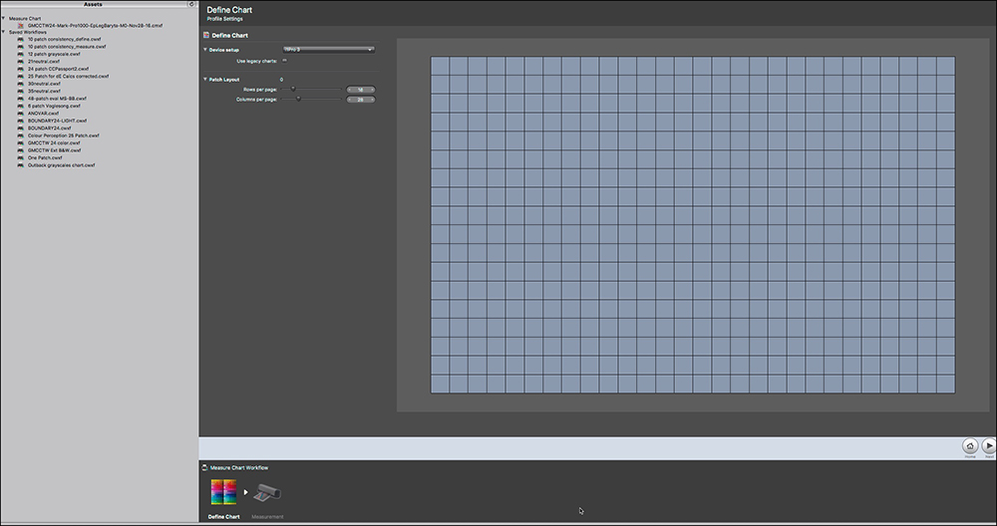Image resolution: width=997 pixels, height=526 pixels.
Task: Select Outback grayscales chart.cwxf workflow
Action: (x=62, y=164)
